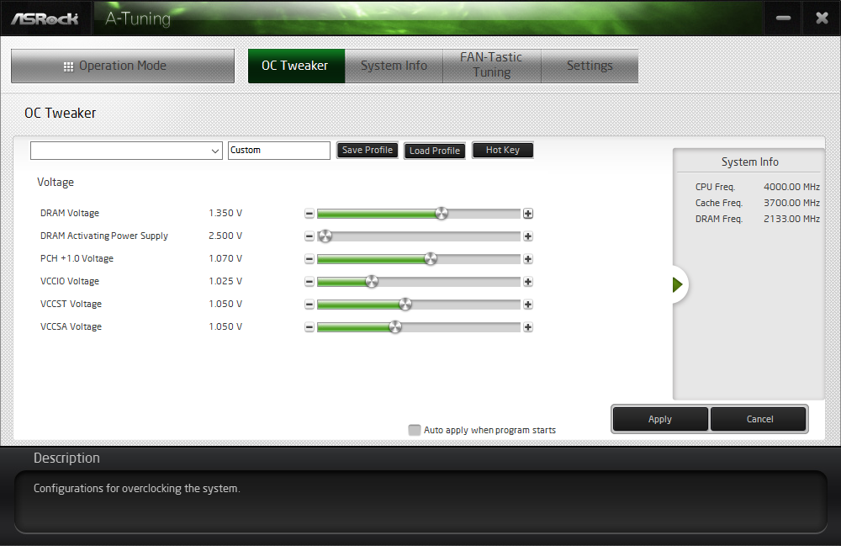Image resolution: width=841 pixels, height=546 pixels.
Task: Click the VCCSA Voltage slider handle
Action: [395, 327]
